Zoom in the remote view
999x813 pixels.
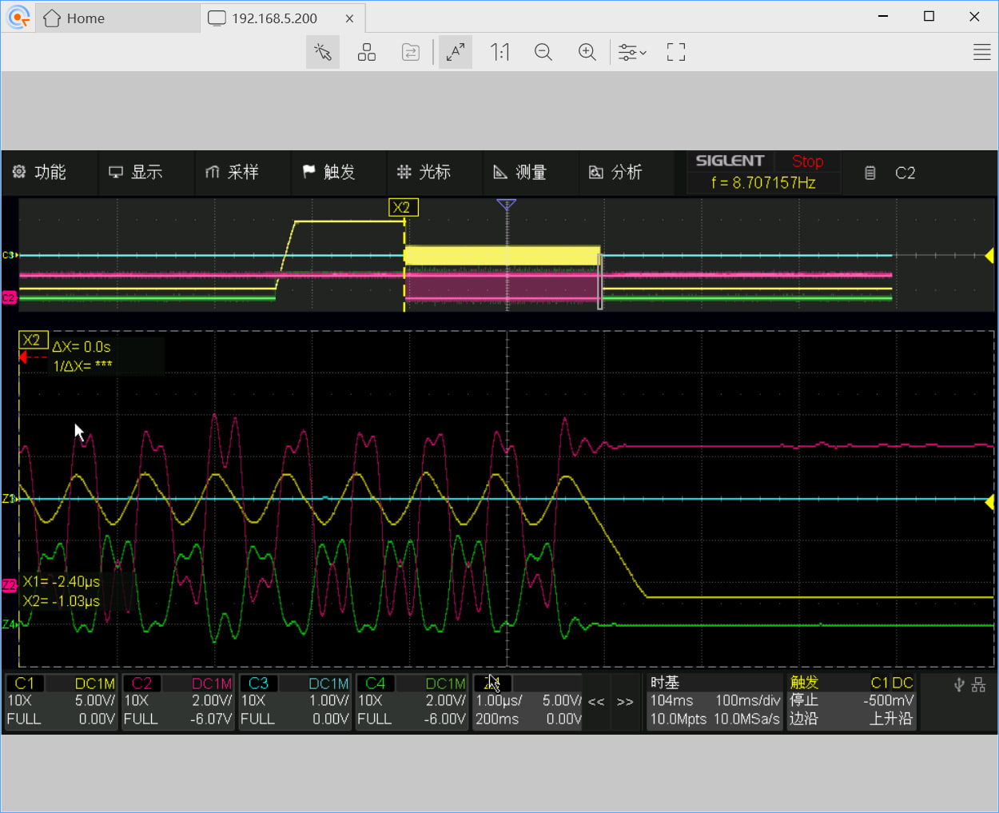pos(587,53)
